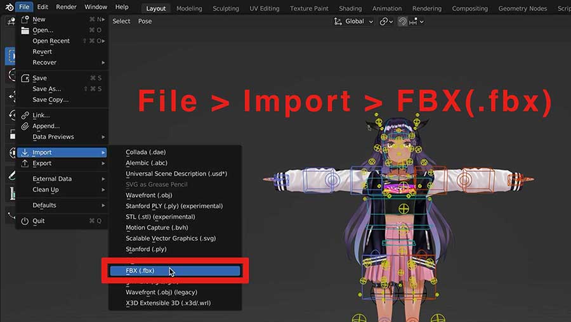Select the FBX (.fbx) import option
This screenshot has width=571, height=322.
click(175, 271)
